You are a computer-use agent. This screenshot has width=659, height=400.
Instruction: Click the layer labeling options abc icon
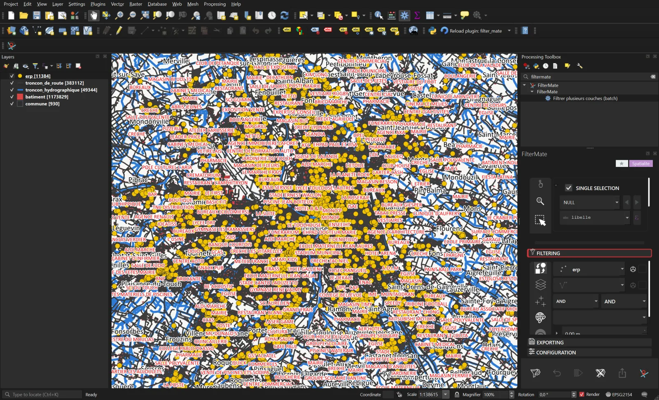point(287,30)
